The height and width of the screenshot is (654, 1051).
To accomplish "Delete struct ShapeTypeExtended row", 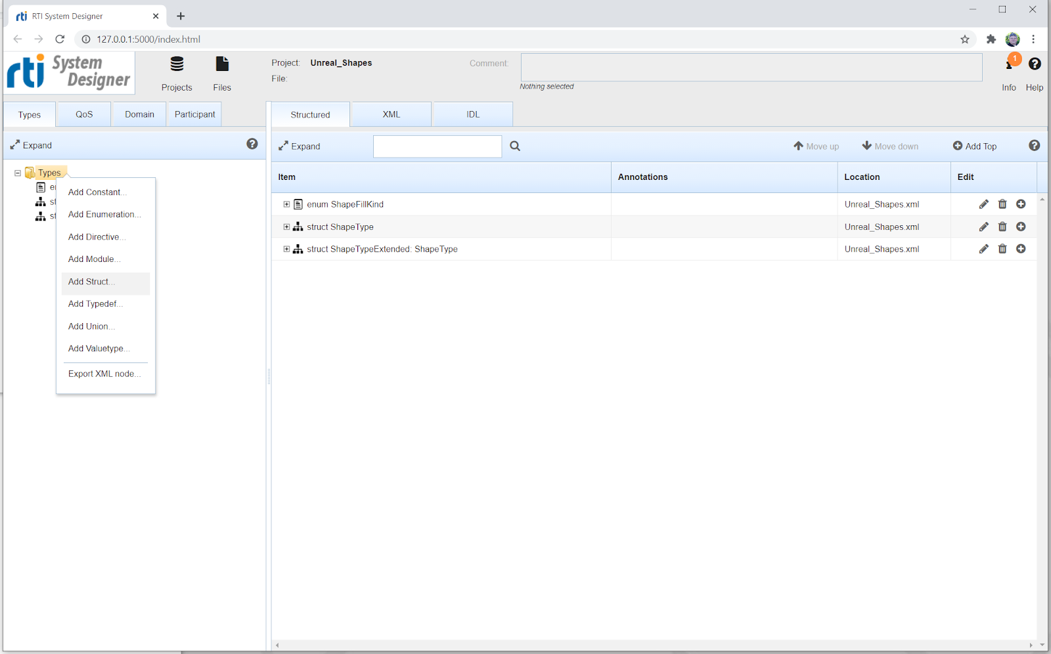I will 1002,249.
